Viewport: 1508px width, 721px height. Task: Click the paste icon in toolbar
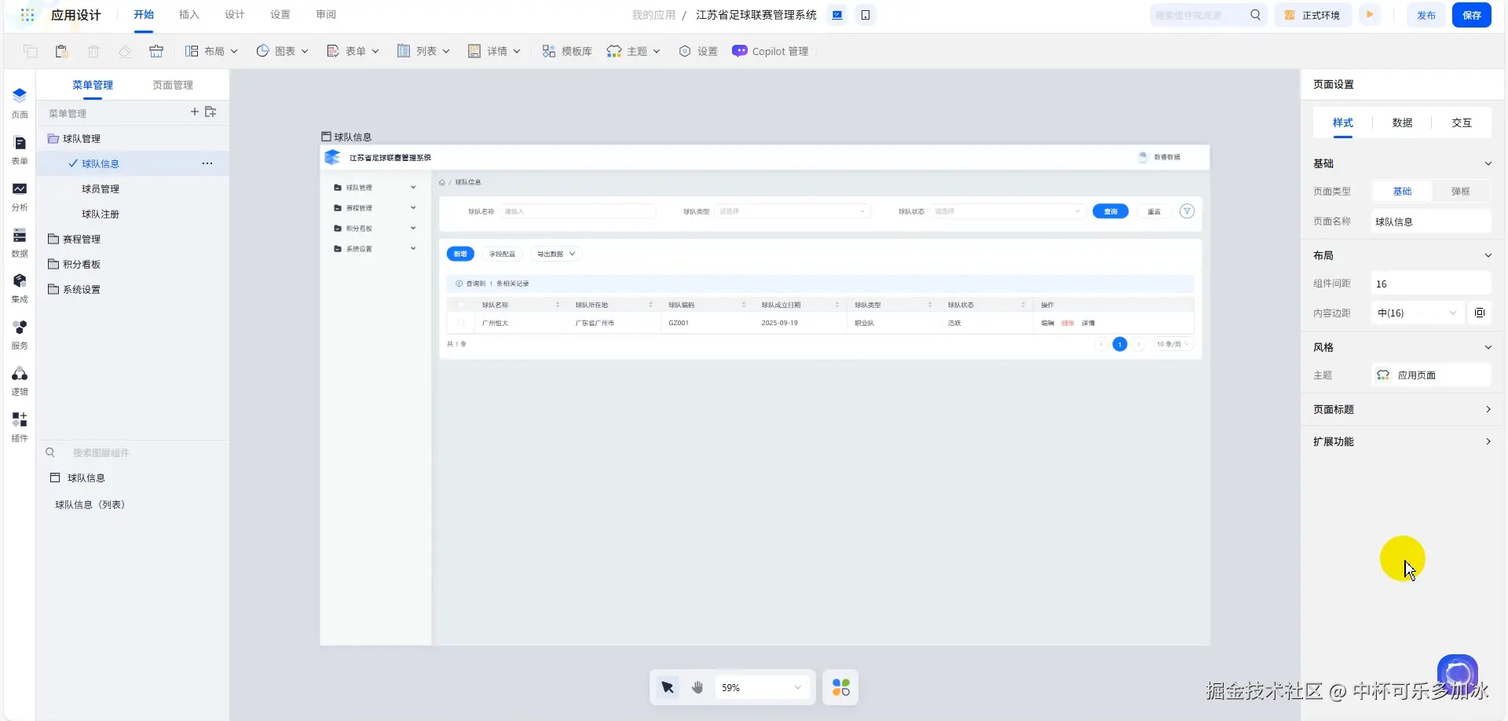(x=61, y=51)
